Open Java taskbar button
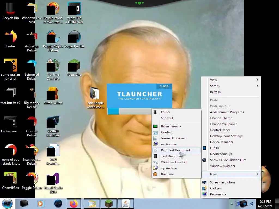 [126, 204]
